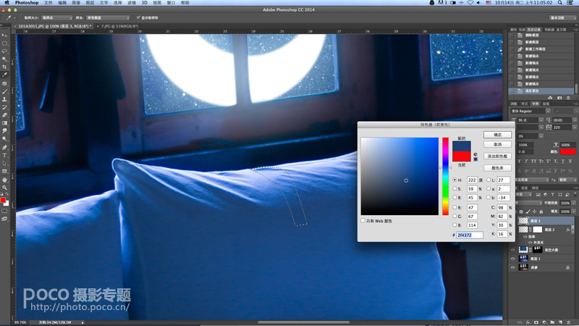Click the 添加到色板 button
The width and height of the screenshot is (579, 326).
click(x=497, y=156)
